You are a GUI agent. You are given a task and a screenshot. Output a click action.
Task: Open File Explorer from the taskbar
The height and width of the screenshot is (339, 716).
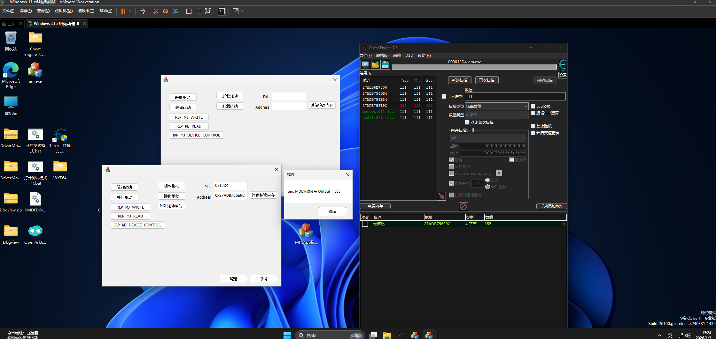(x=387, y=335)
